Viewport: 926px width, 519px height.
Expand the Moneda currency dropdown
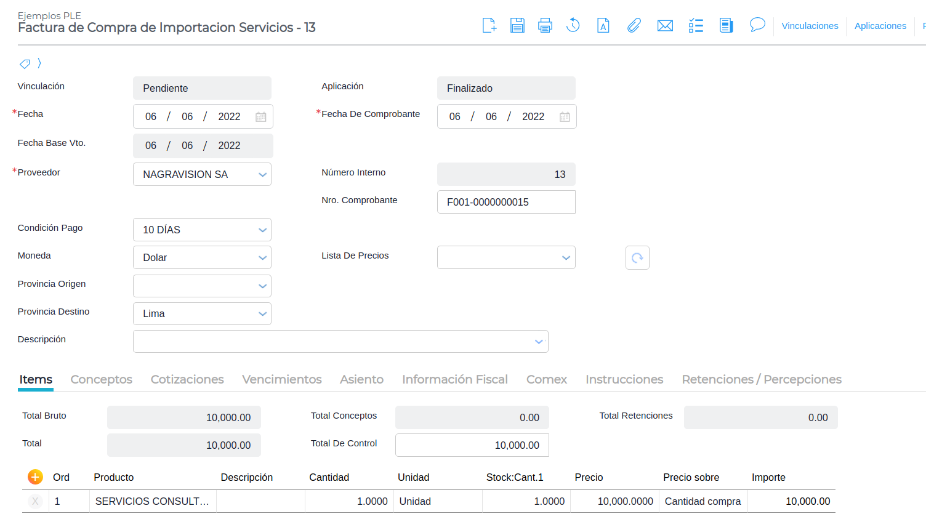point(263,258)
